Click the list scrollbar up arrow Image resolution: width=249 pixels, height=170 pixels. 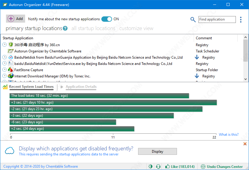pos(245,37)
